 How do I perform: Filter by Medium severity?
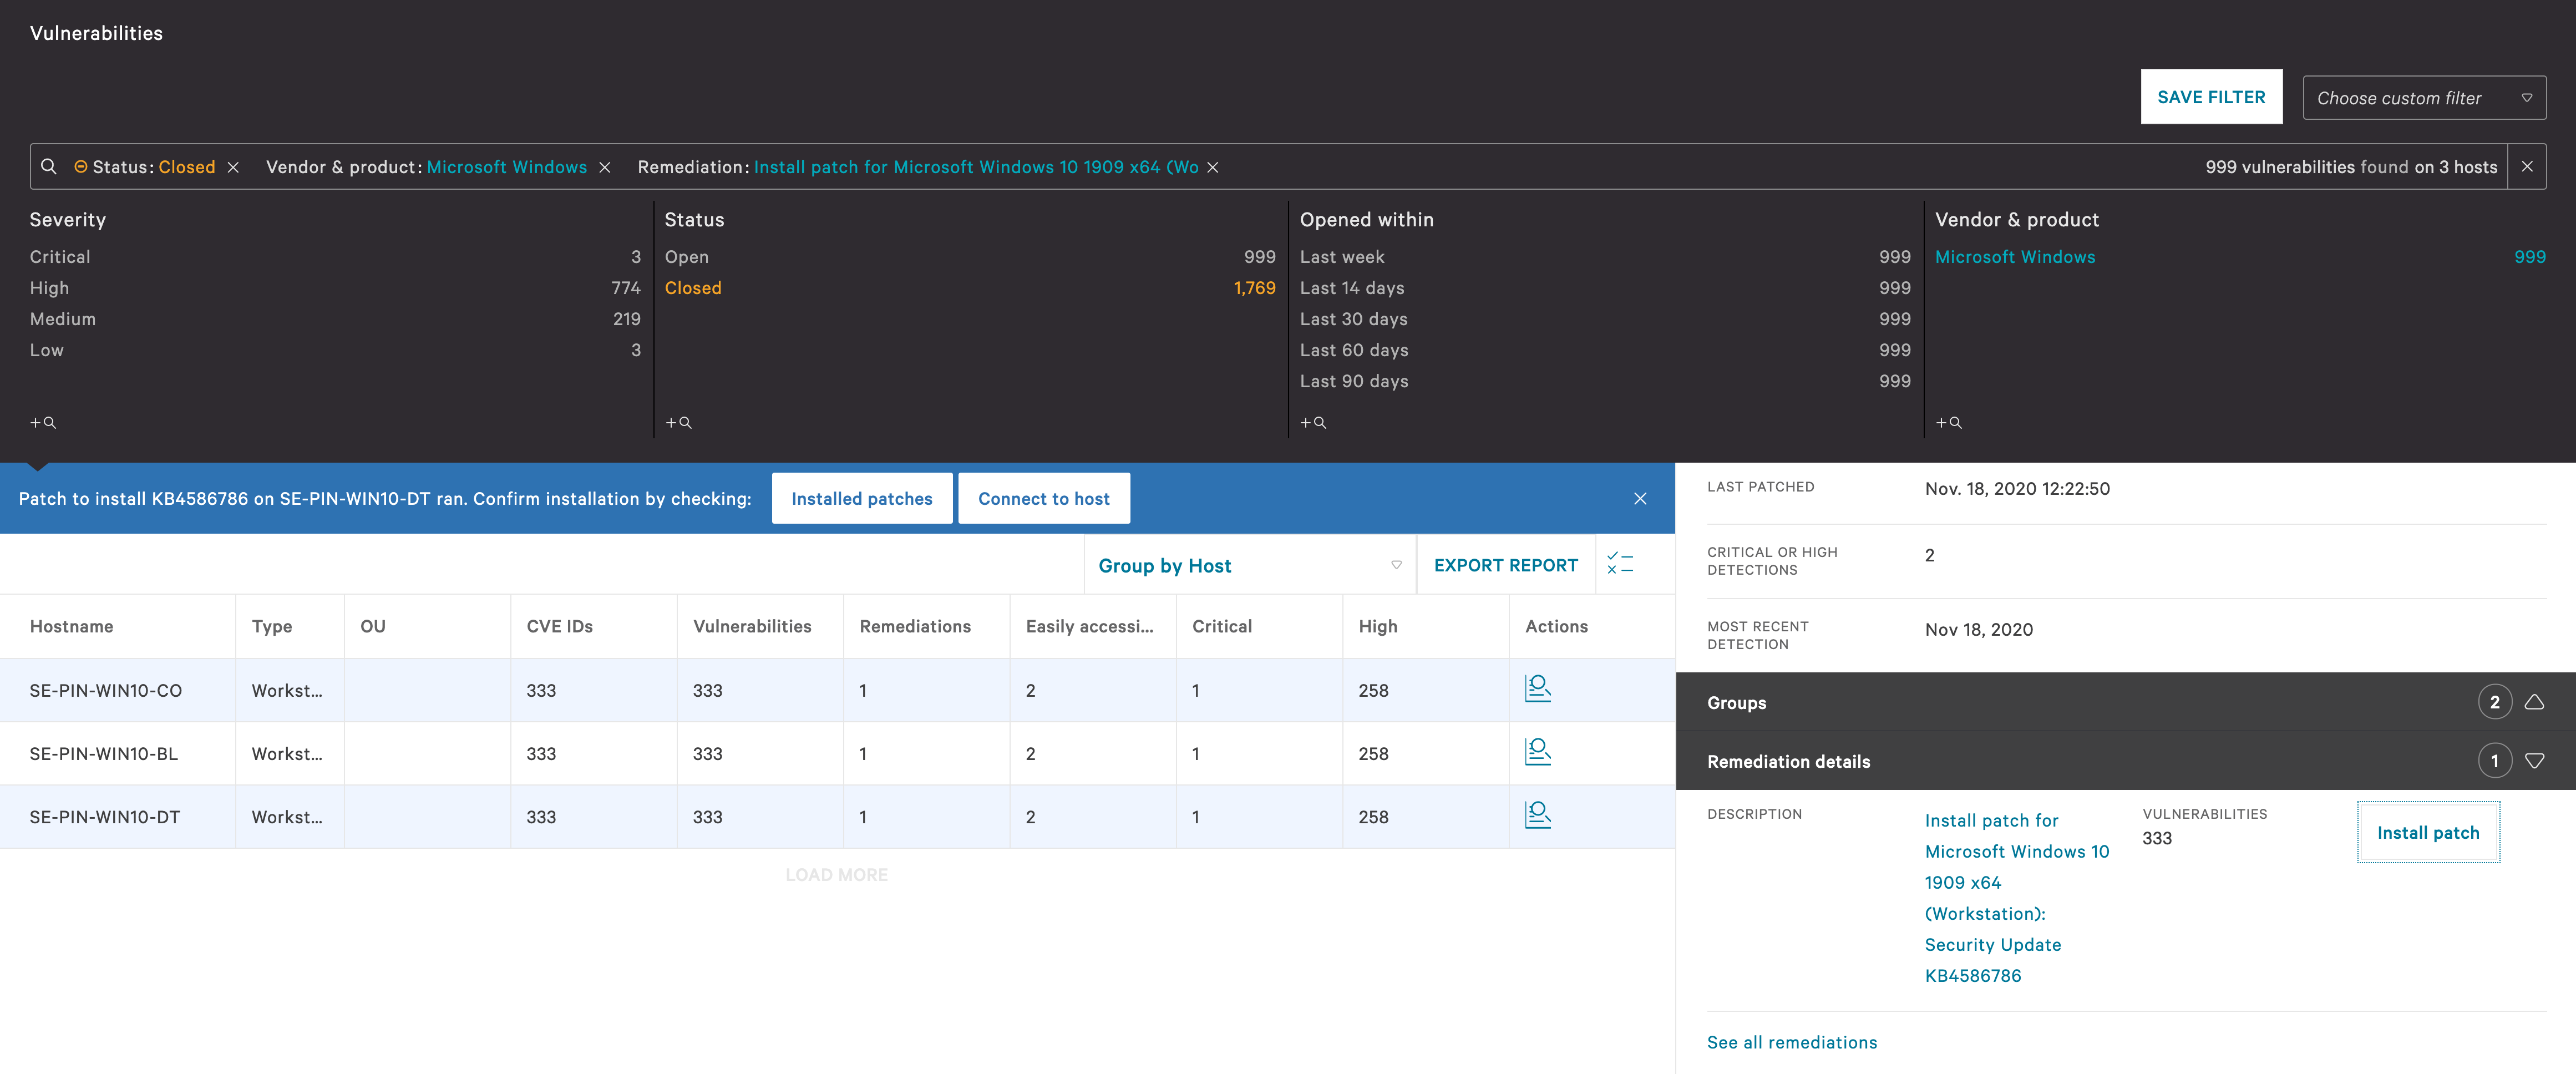pyautogui.click(x=335, y=319)
